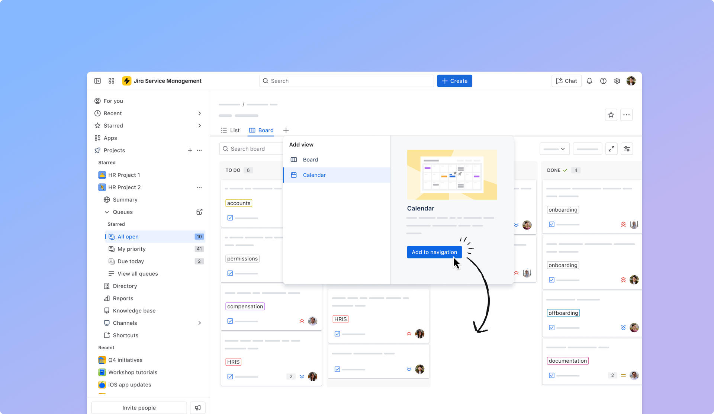Select Calendar in the Add view menu
The height and width of the screenshot is (414, 714).
(x=314, y=175)
